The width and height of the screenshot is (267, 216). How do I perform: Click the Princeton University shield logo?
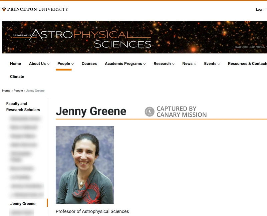(4, 9)
